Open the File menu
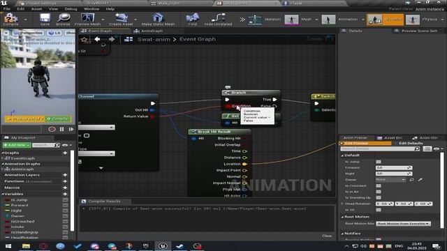This screenshot has width=447, height=251. click(6, 9)
